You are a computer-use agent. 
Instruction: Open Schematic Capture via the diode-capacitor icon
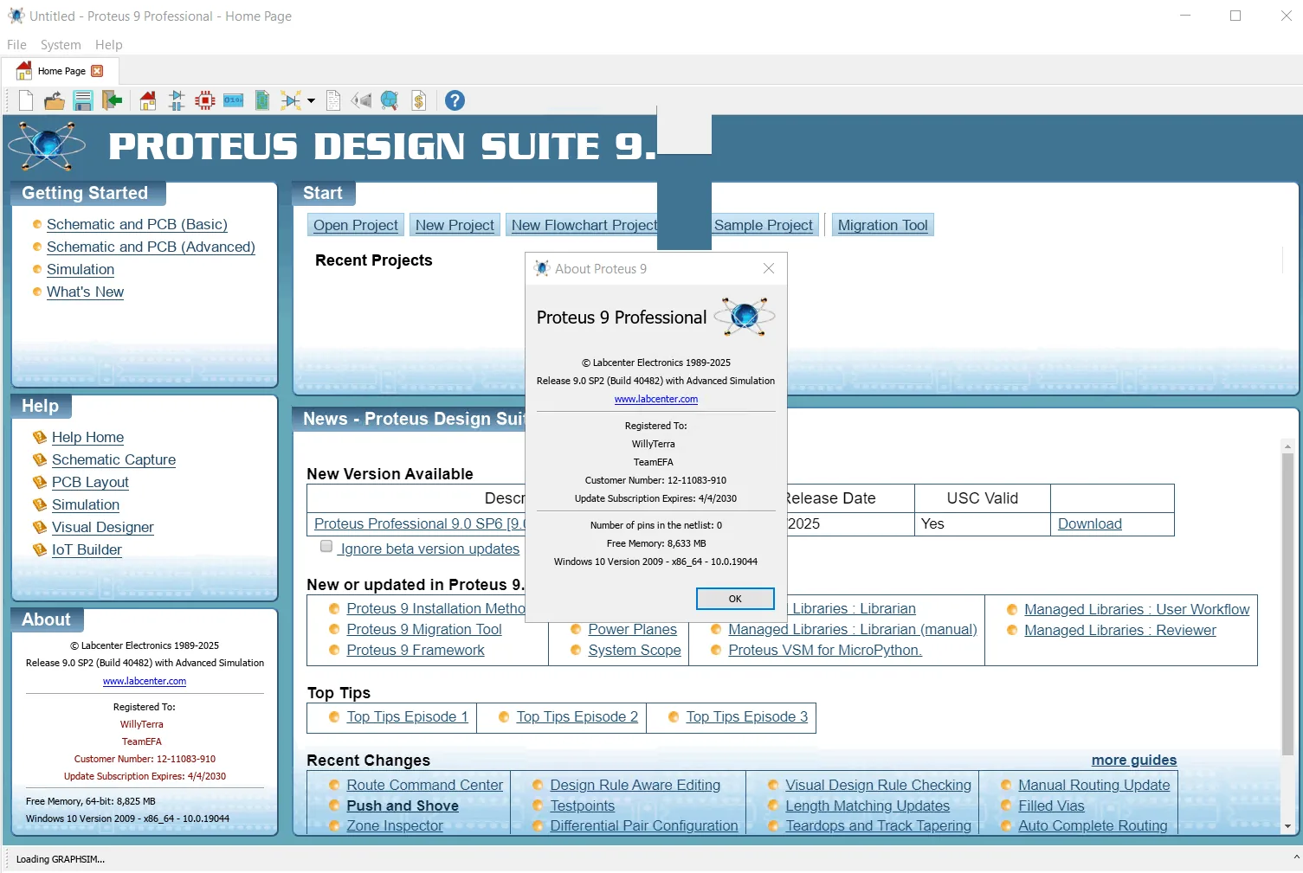[177, 100]
